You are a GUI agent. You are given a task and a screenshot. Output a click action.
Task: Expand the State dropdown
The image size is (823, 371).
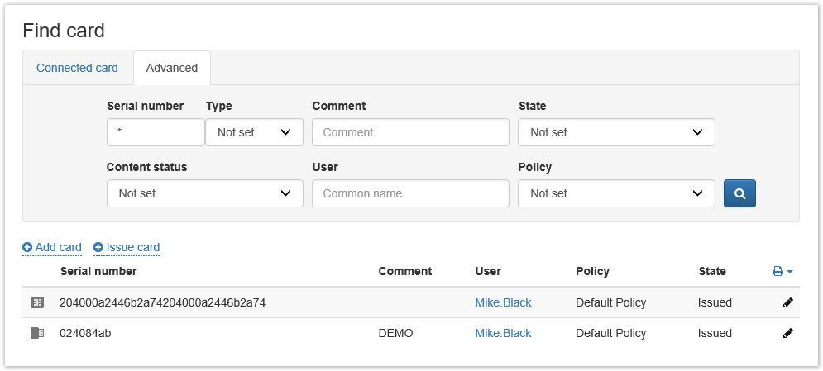pos(616,132)
